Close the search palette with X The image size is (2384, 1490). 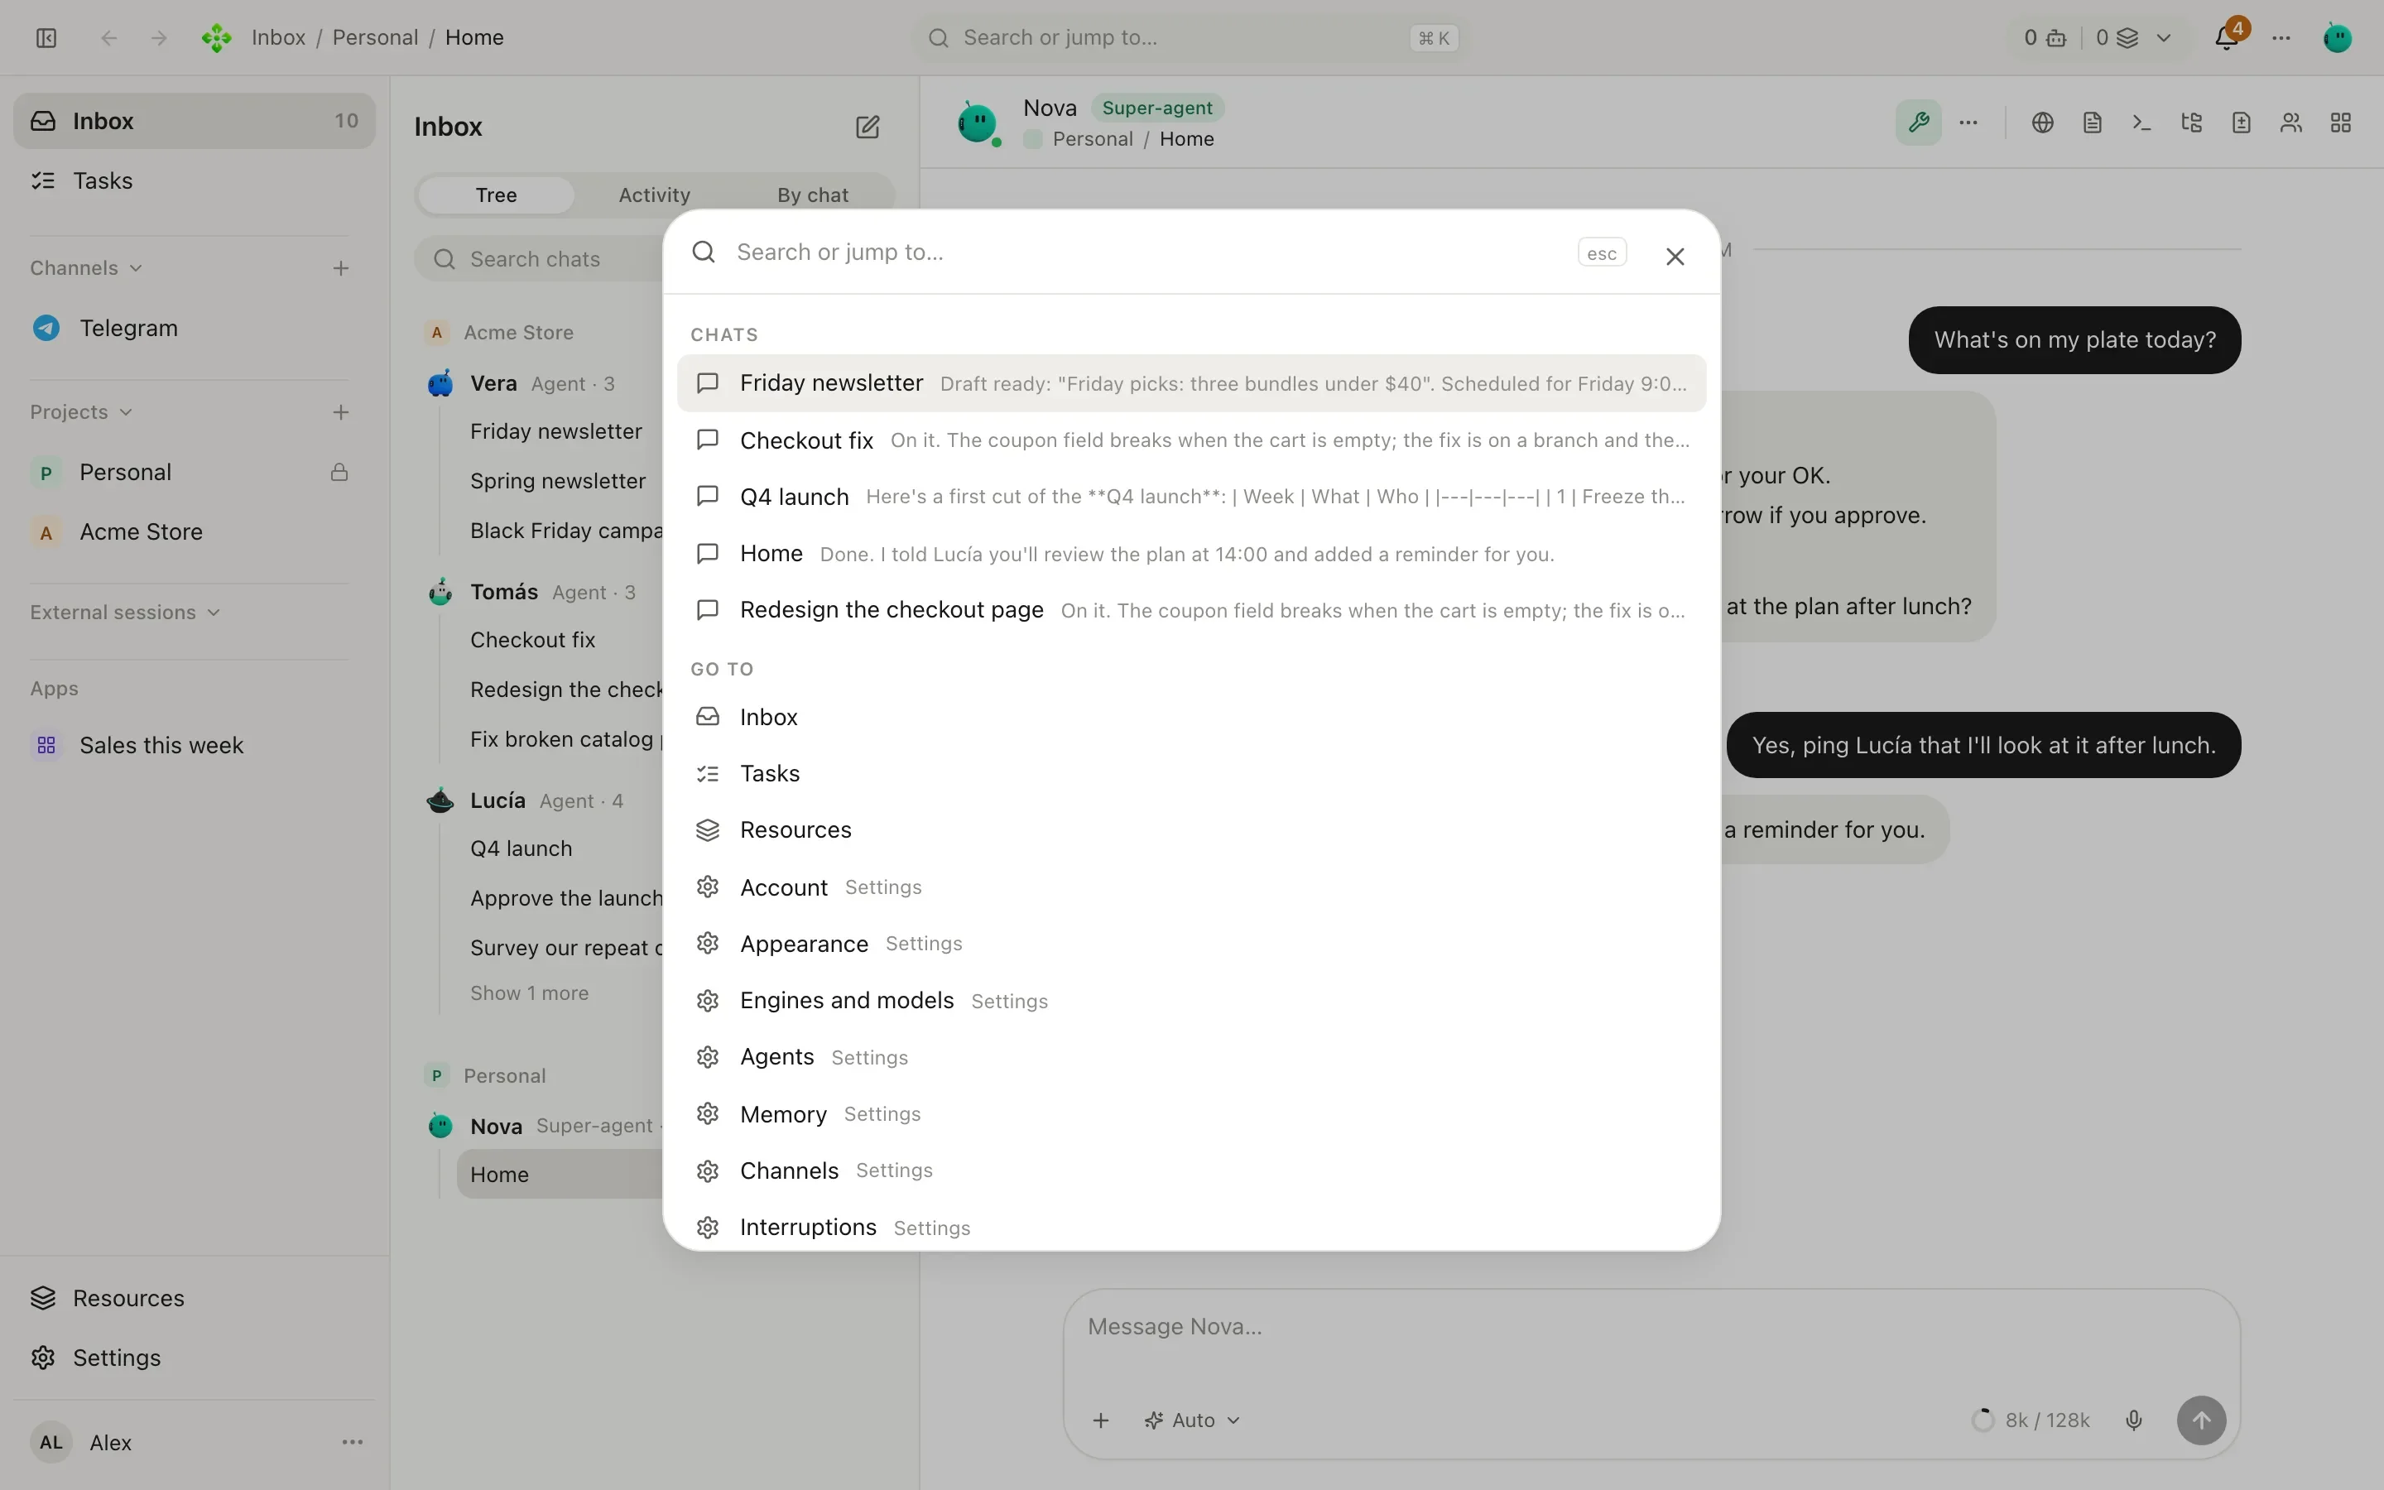point(1675,257)
